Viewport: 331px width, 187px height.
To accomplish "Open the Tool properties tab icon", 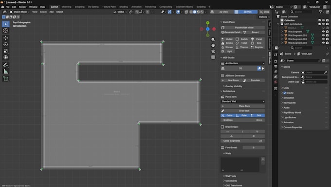I will pyautogui.click(x=276, y=55).
